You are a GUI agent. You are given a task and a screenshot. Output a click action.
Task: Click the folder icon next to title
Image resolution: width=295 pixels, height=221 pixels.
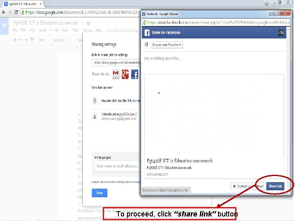pyautogui.click(x=88, y=23)
